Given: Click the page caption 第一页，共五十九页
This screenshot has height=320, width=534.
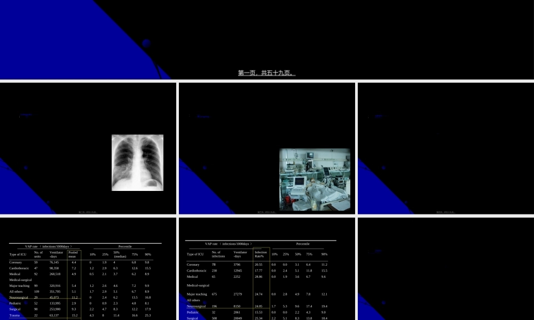Looking at the screenshot, I should coord(266,73).
